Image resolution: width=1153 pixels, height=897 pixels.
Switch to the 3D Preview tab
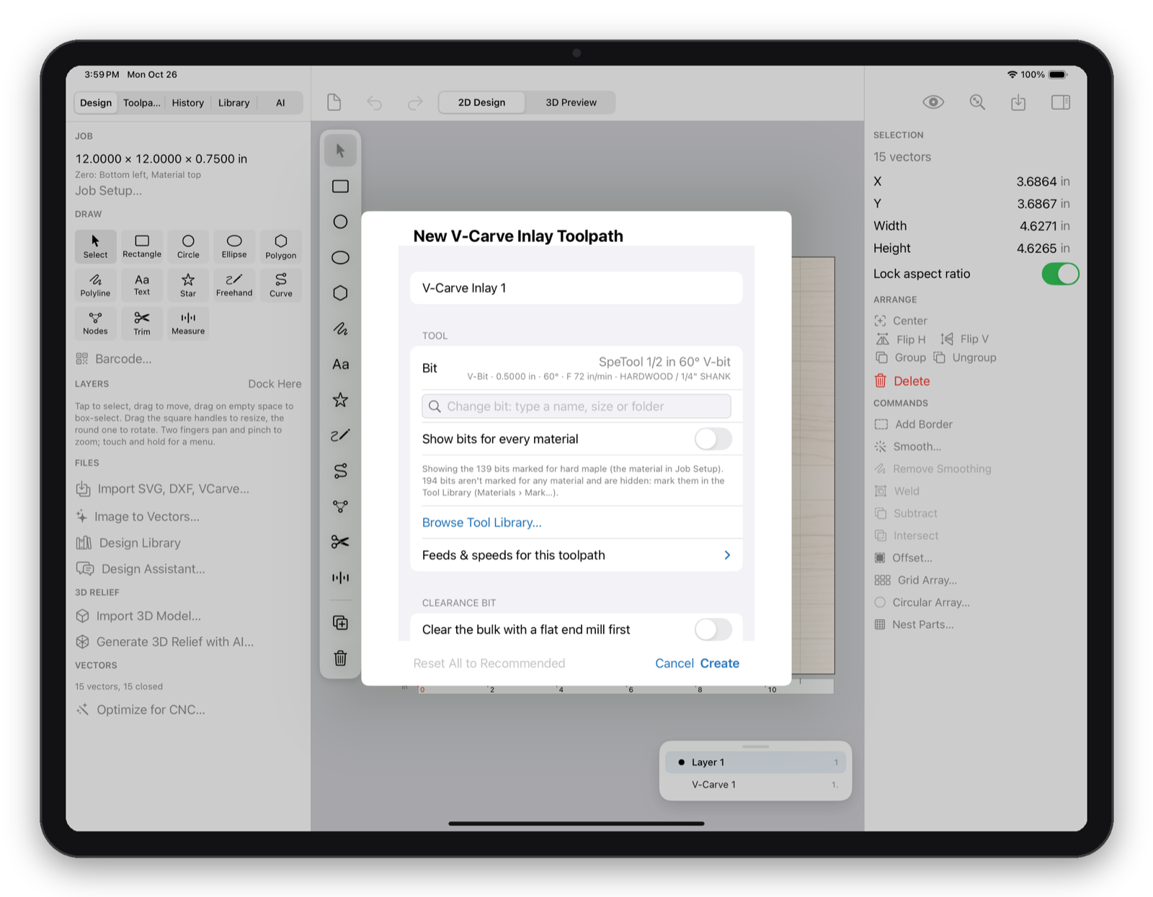571,102
